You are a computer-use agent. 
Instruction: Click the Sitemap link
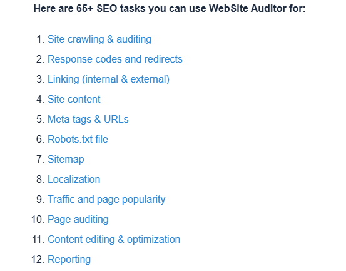tap(66, 160)
